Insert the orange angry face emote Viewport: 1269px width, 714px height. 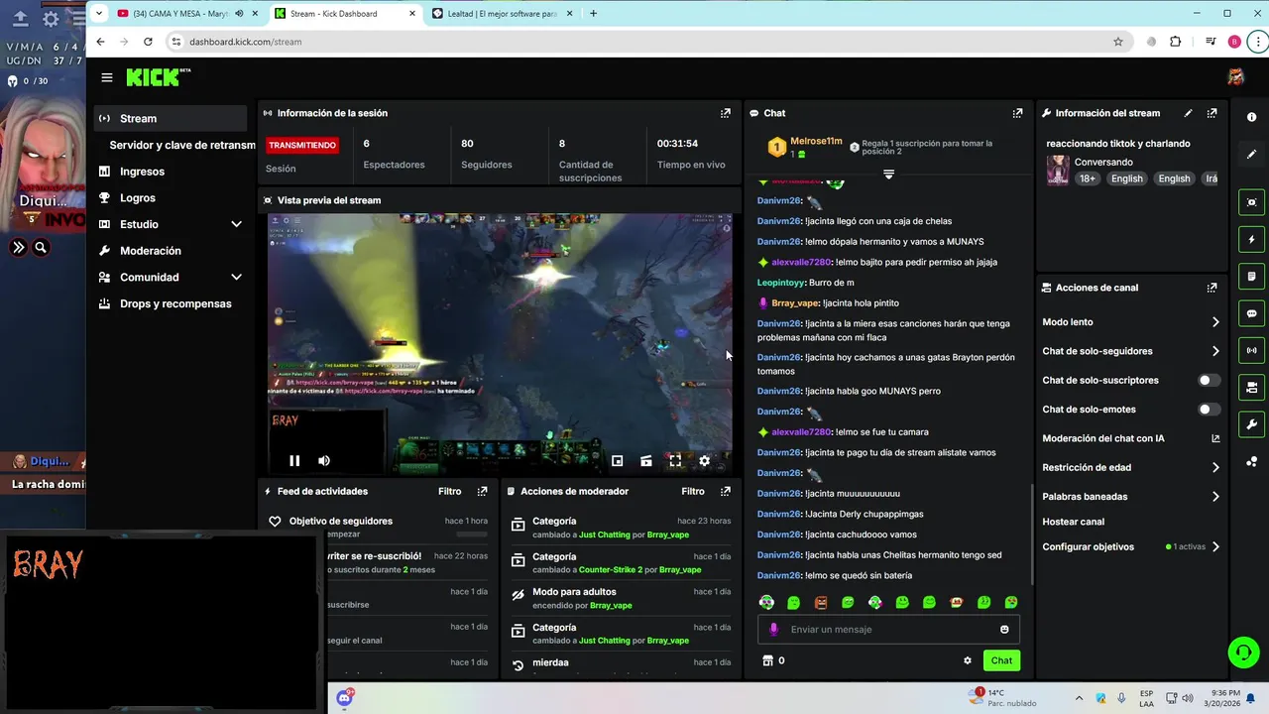(x=821, y=602)
